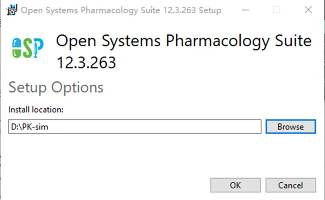325x200 pixels.
Task: Click on the D:\PK-sim path text
Action: pos(30,127)
